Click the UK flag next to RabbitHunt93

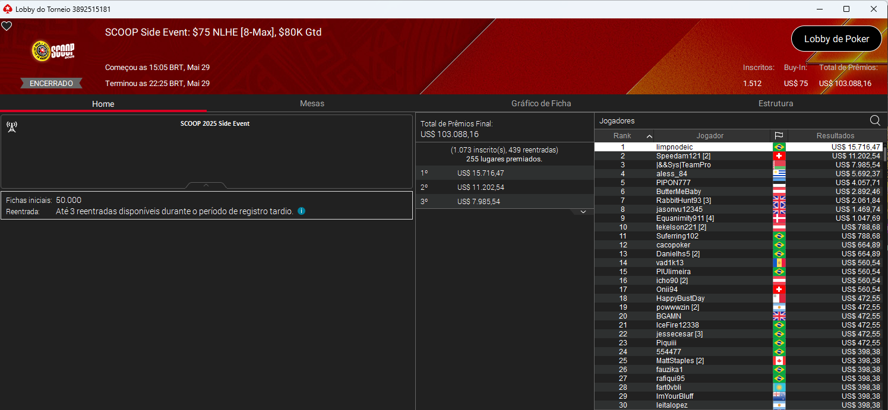pos(779,200)
